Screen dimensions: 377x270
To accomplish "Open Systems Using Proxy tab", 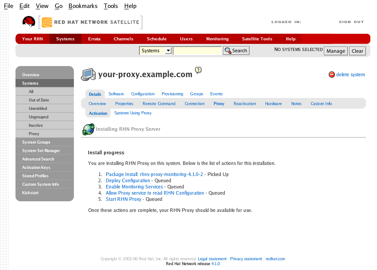I will pos(133,113).
